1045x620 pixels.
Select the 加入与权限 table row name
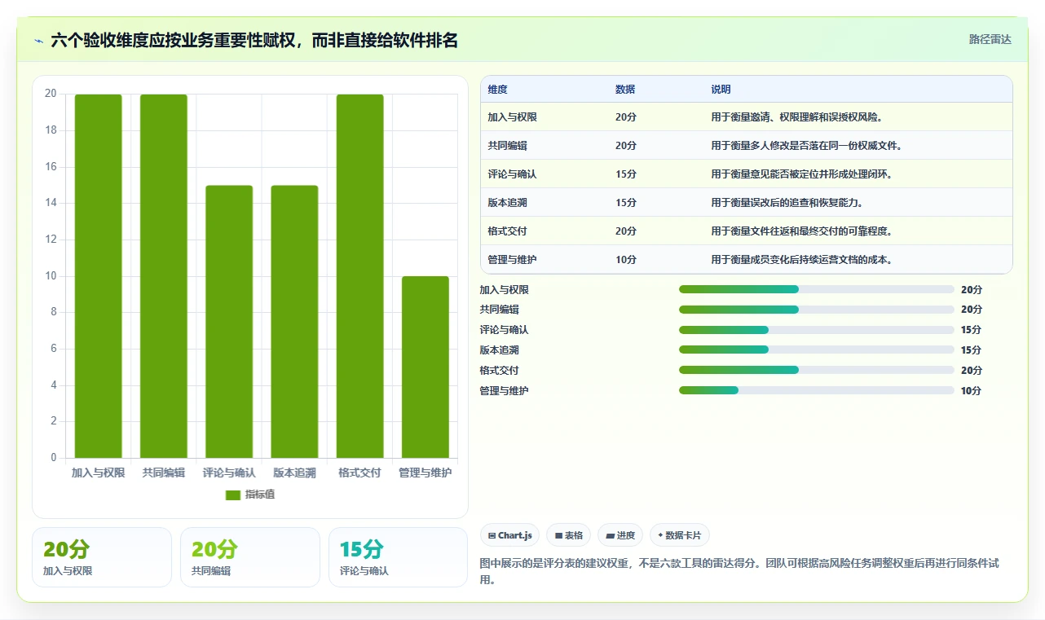coord(512,117)
